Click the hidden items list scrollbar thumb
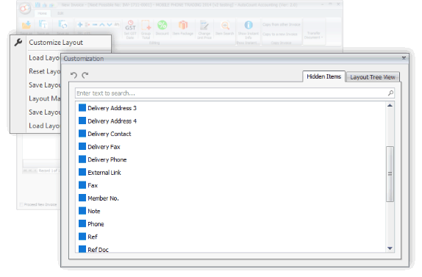 [x=390, y=173]
